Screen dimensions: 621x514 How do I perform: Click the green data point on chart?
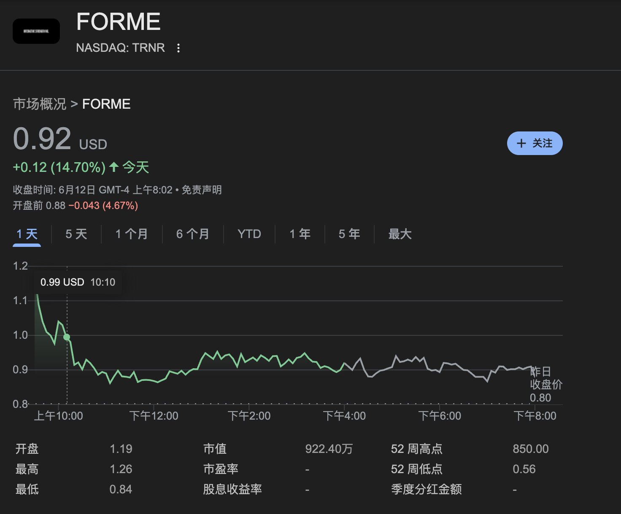tap(67, 337)
